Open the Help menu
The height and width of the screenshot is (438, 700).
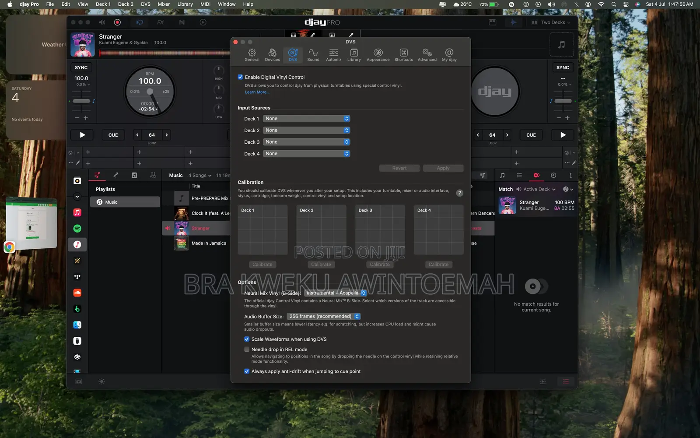248,4
